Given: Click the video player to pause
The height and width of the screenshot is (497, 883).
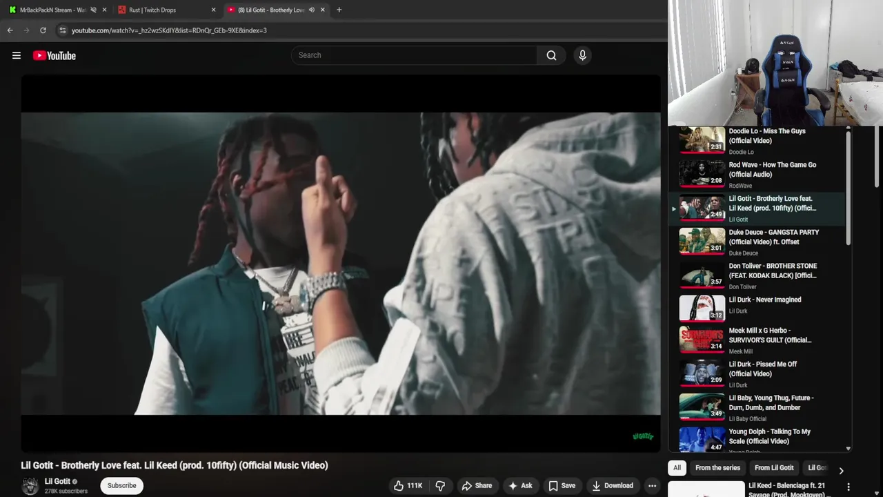Looking at the screenshot, I should [341, 263].
